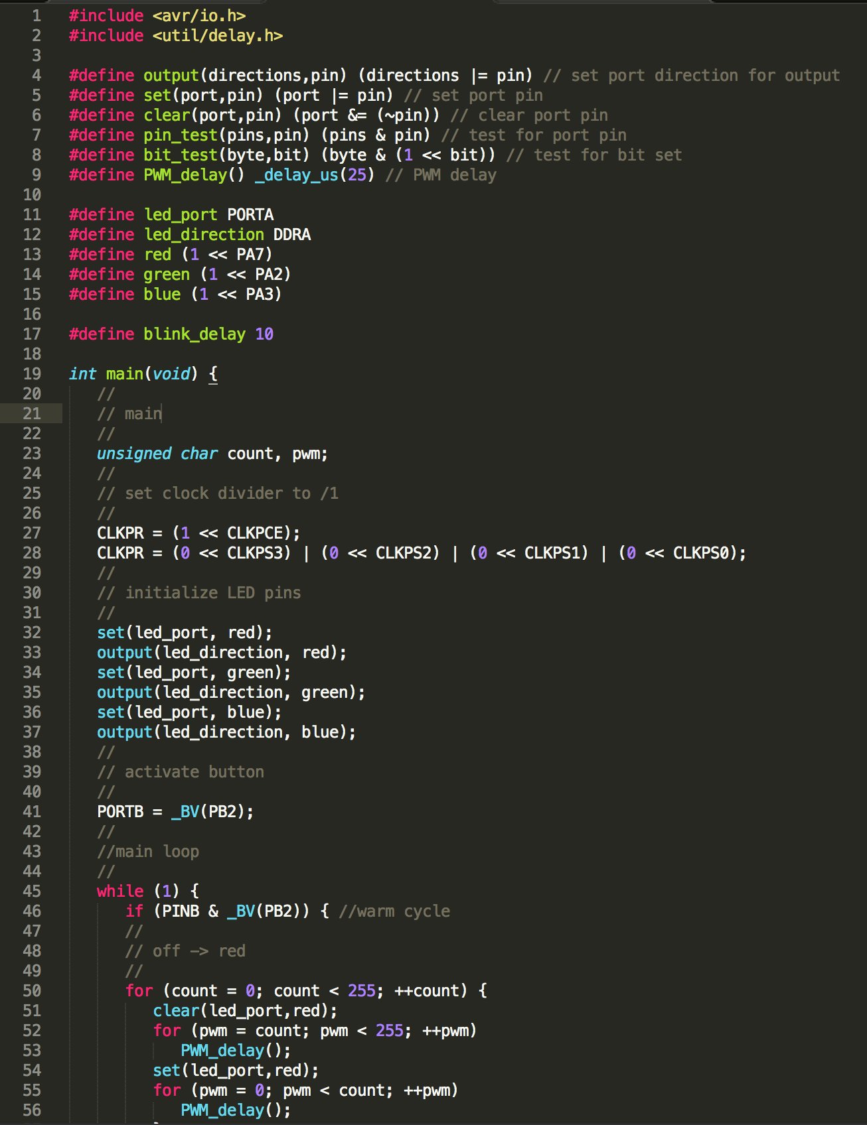Click the CLKPS3 identifier
The image size is (867, 1125).
coord(255,553)
